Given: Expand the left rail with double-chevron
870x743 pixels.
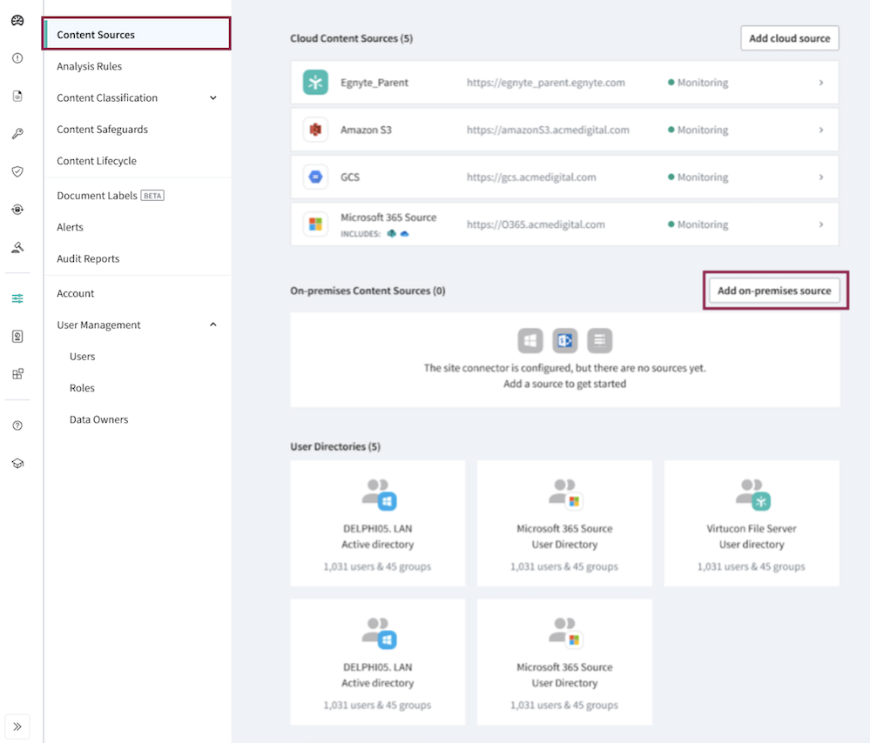Looking at the screenshot, I should (17, 726).
